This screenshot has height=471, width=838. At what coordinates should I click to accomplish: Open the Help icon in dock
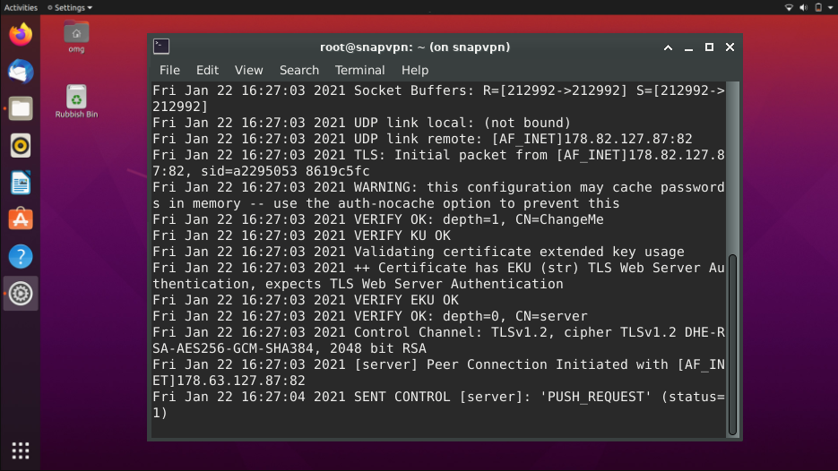click(x=21, y=257)
